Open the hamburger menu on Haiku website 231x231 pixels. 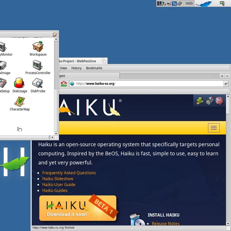[214, 128]
